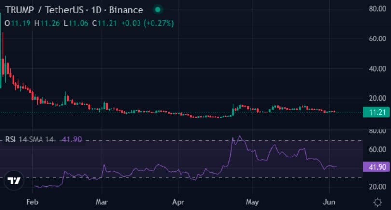
Task: Click the green market status dot
Action: click(x=157, y=10)
